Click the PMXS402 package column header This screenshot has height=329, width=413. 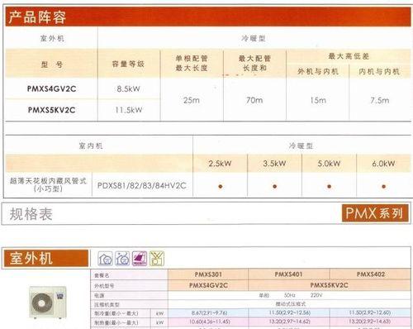(371, 274)
